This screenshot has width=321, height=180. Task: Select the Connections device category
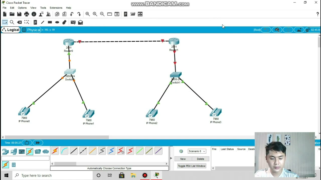[x=30, y=151]
